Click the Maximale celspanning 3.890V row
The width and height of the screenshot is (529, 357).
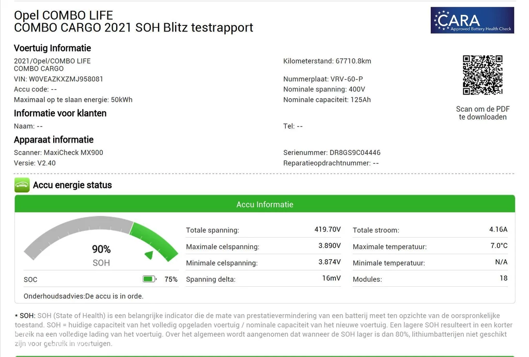pos(263,246)
